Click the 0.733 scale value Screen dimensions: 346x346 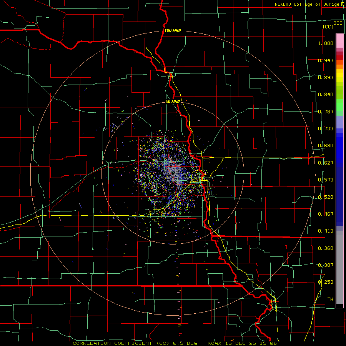326,129
